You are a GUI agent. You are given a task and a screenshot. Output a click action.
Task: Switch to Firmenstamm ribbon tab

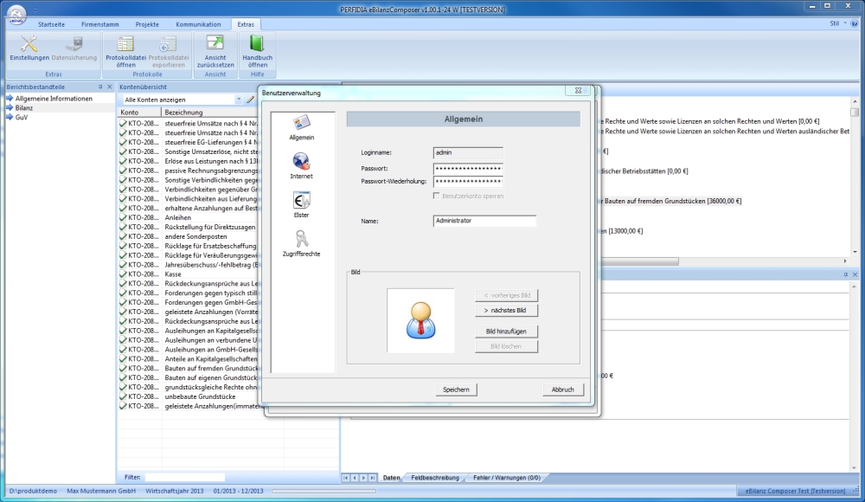click(x=99, y=24)
